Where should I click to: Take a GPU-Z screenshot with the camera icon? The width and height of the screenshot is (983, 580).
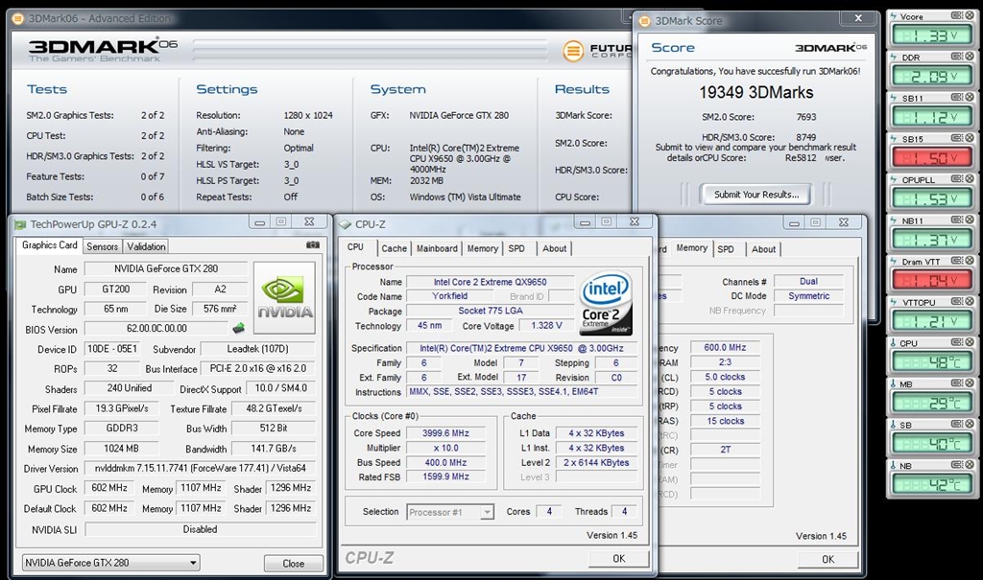point(312,244)
